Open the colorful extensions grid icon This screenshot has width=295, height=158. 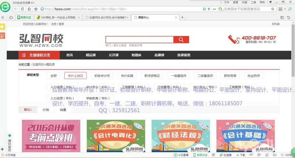pyautogui.click(x=280, y=9)
